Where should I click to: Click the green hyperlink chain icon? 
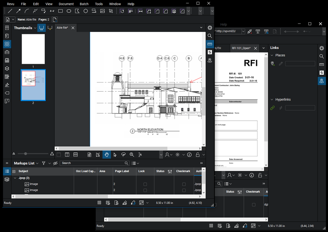[272, 108]
